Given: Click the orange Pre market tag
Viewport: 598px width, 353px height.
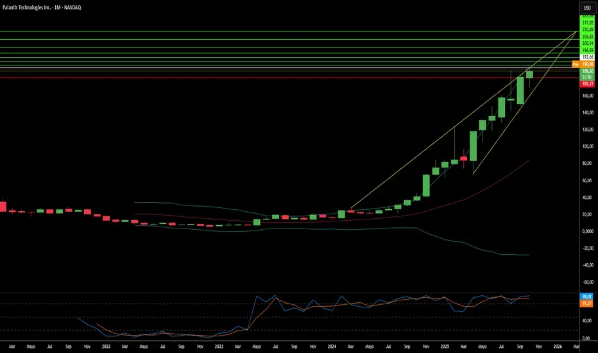Looking at the screenshot, I should coord(576,64).
